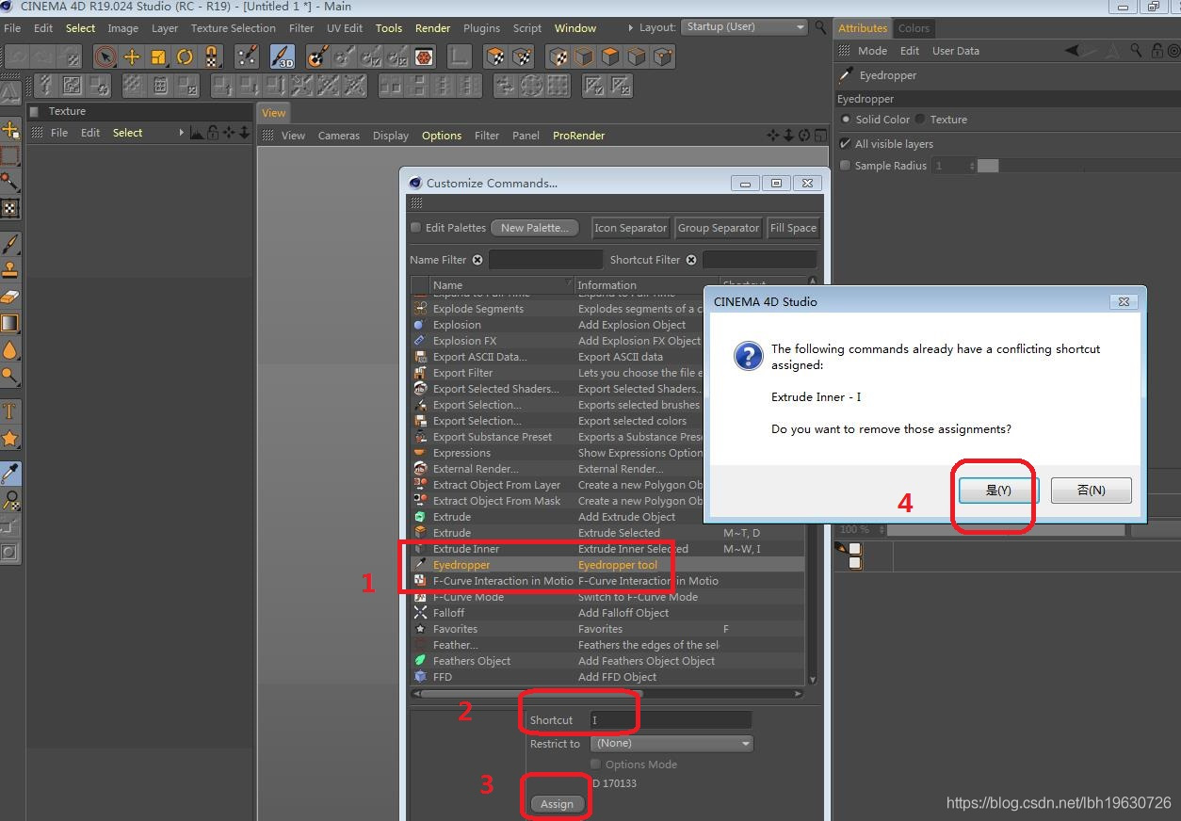Toggle the 3D paint mode brush icon
The width and height of the screenshot is (1181, 821).
point(283,56)
